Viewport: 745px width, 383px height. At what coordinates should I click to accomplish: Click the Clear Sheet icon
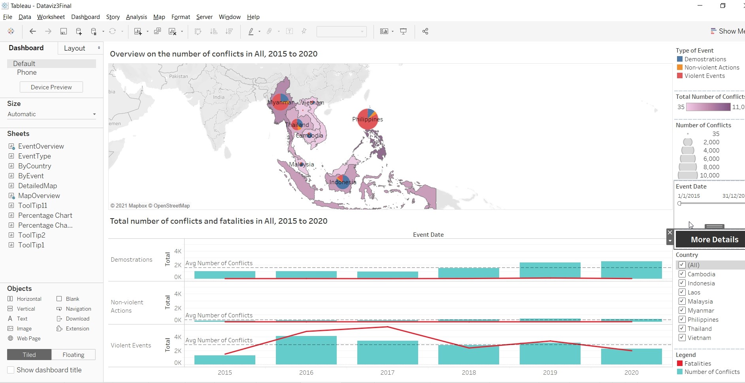coord(172,31)
